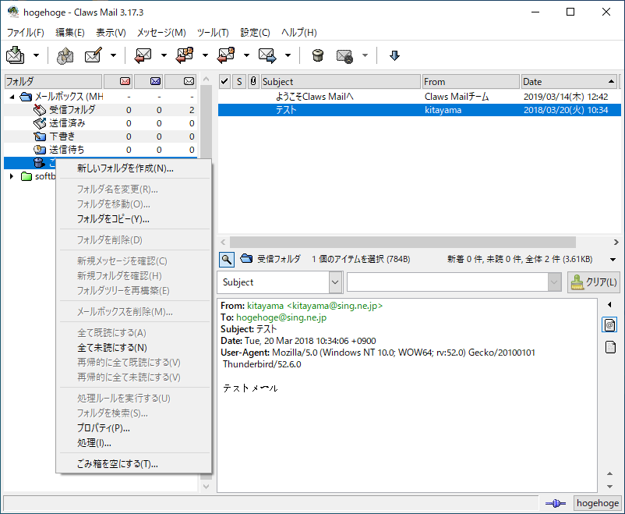Viewport: 625px width, 514px height.
Task: Click kitayama@sing.ne.jp sender address link
Action: tap(315, 306)
